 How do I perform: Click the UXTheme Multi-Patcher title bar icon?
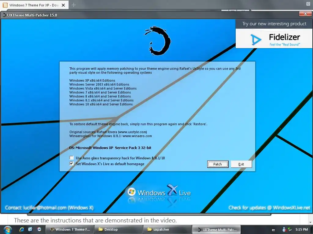tap(4, 15)
